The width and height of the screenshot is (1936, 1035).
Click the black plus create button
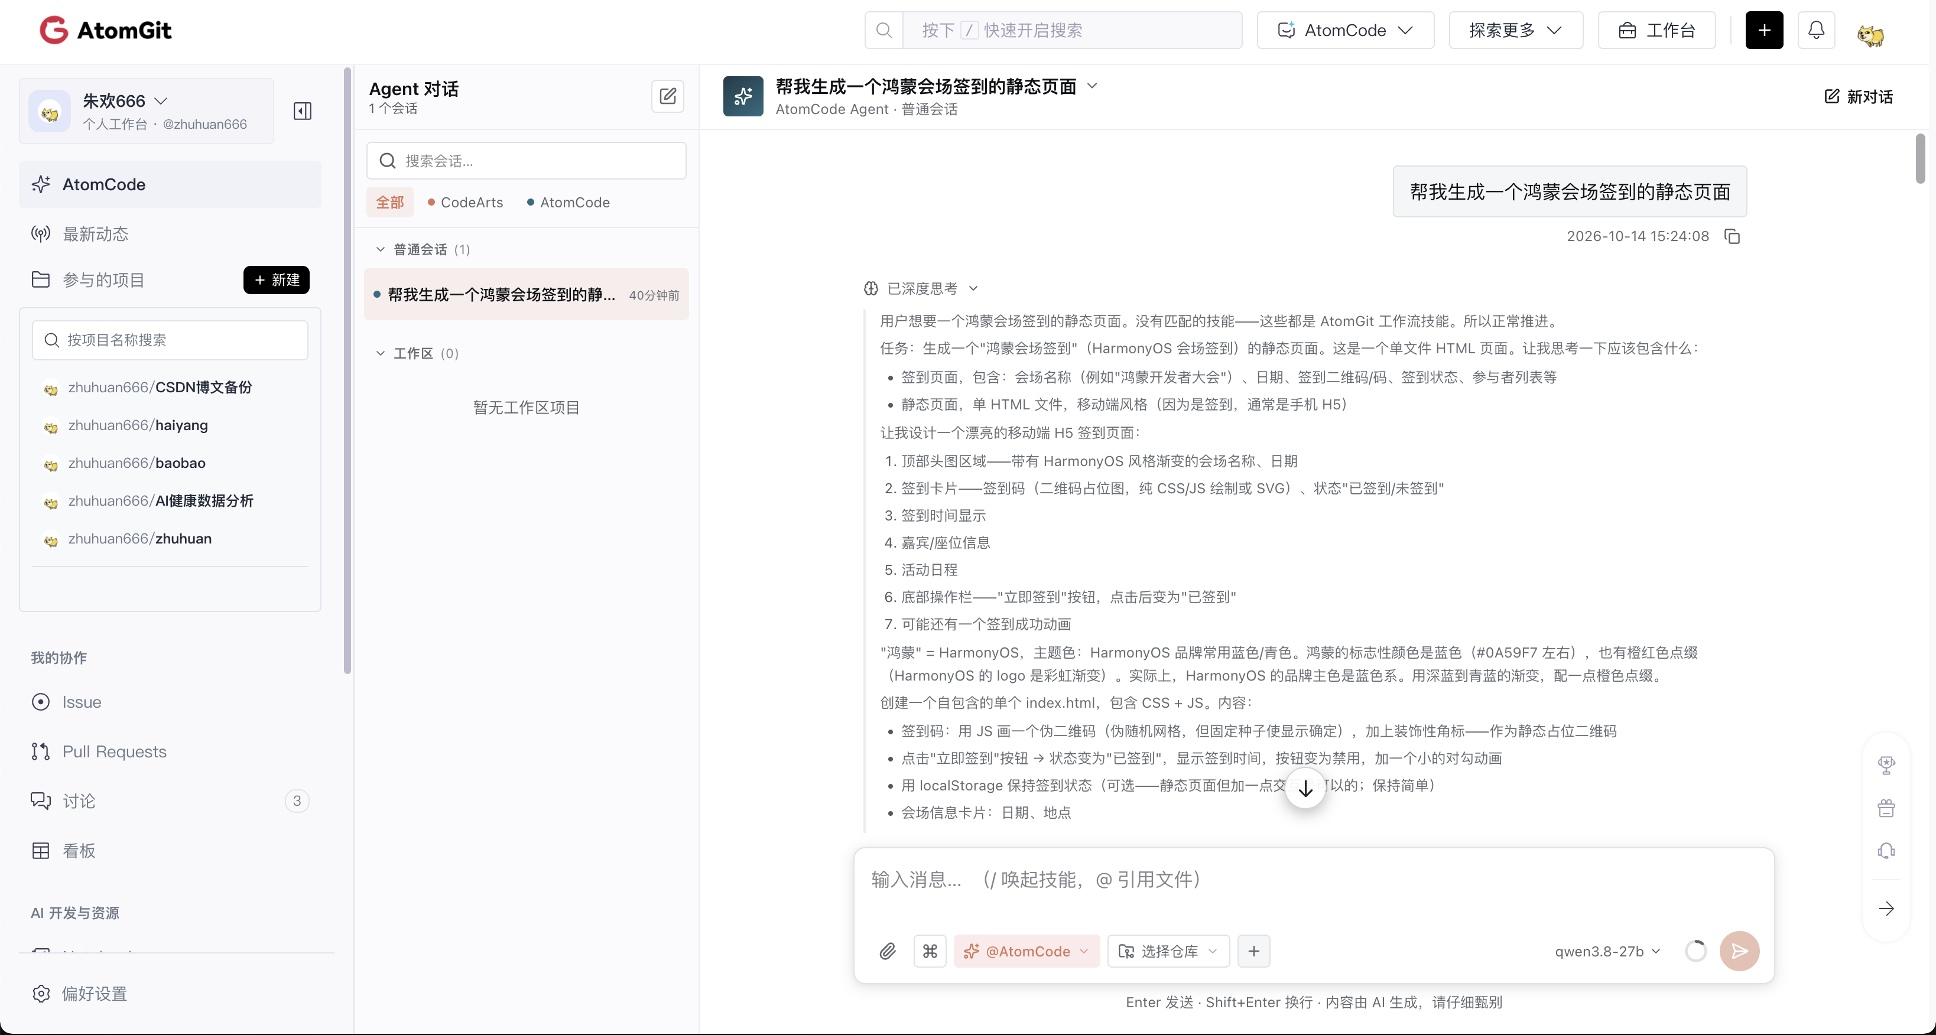pyautogui.click(x=1764, y=30)
